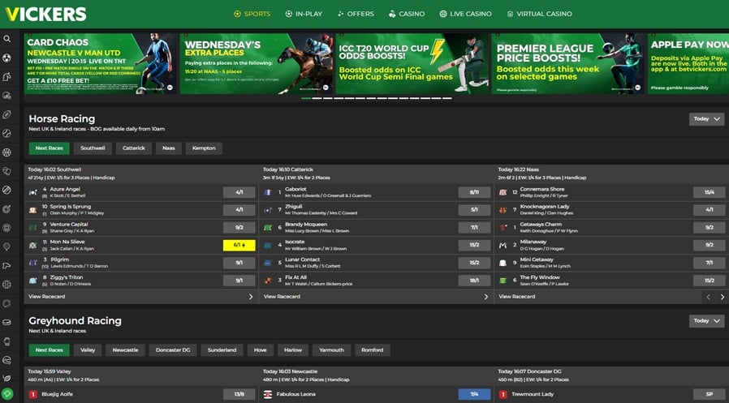Select the 13/8 odds for Bluejig Aoife

point(239,394)
